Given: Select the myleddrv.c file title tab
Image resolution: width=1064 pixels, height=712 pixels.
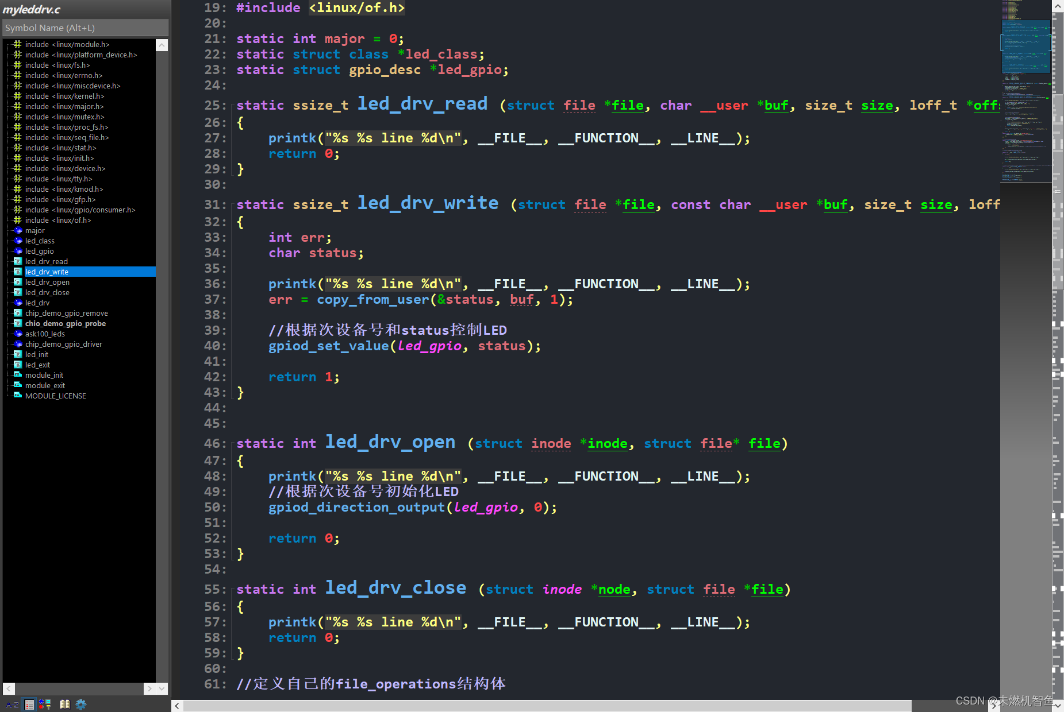Looking at the screenshot, I should pyautogui.click(x=32, y=9).
